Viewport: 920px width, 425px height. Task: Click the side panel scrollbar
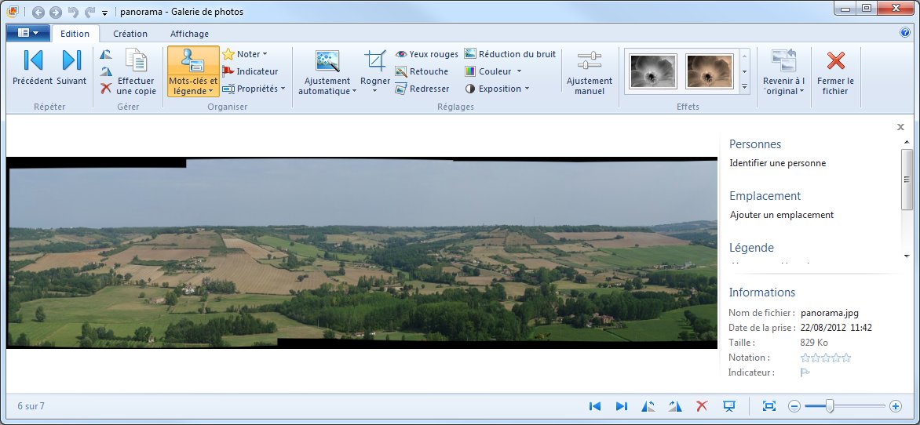907,178
